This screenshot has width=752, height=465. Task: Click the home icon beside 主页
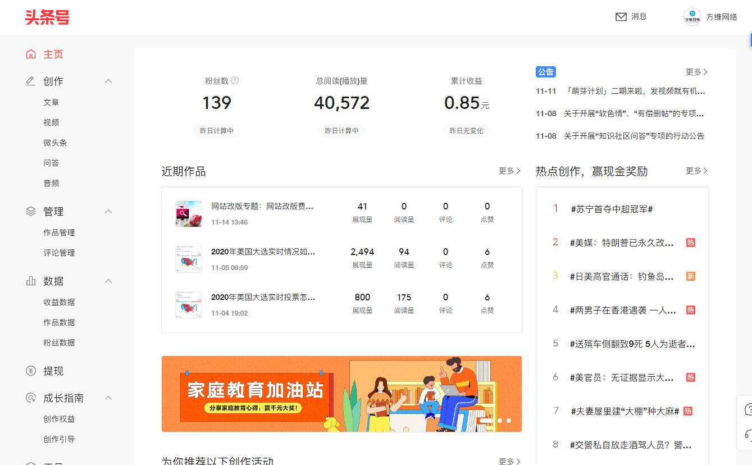click(31, 54)
